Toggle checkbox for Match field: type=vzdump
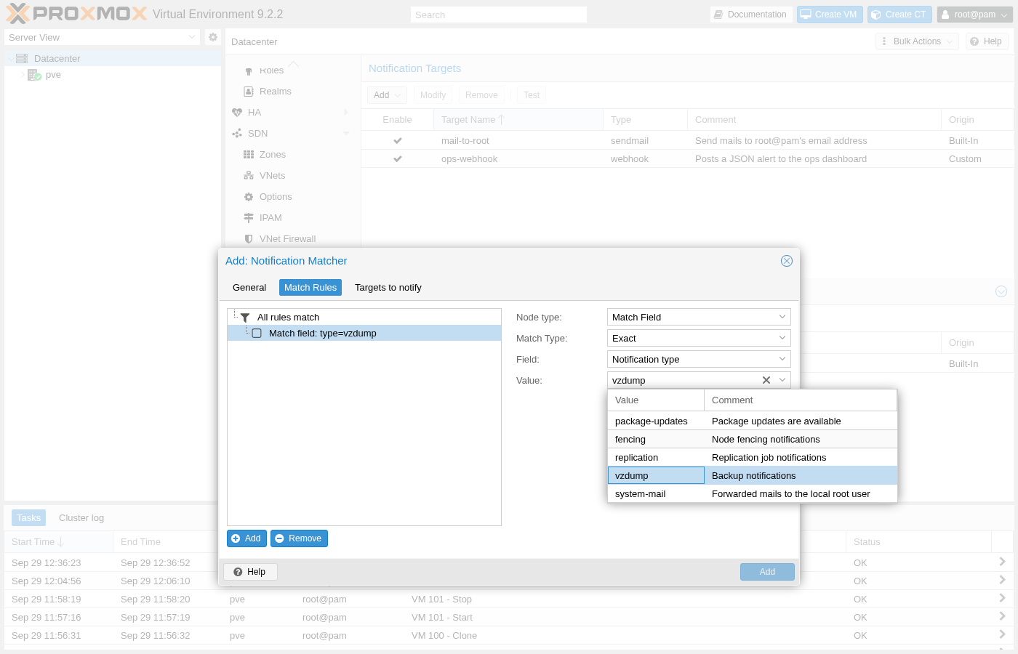Screen dimensions: 1018x654 click(257, 334)
